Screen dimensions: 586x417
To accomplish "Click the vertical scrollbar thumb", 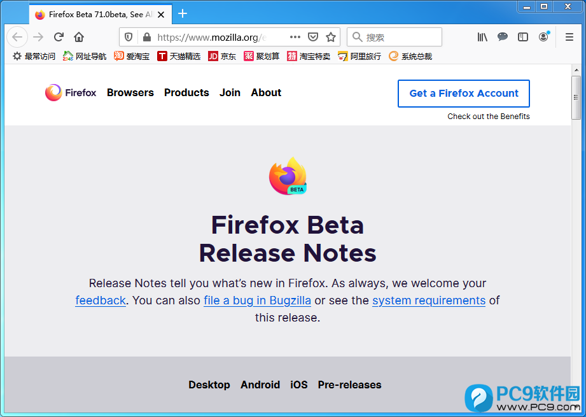I will pos(576,97).
